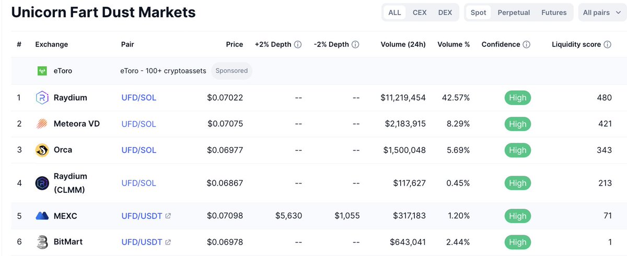The height and width of the screenshot is (256, 627).
Task: Click the MEXC exchange logo
Action: pos(42,216)
